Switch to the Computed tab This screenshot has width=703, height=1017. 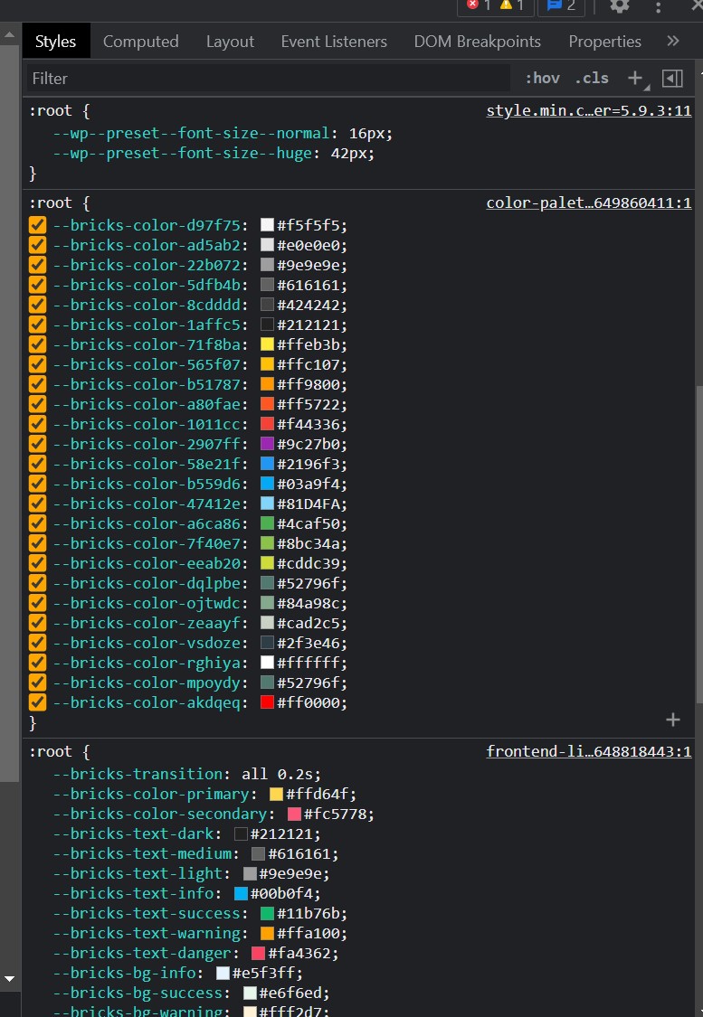click(x=141, y=42)
